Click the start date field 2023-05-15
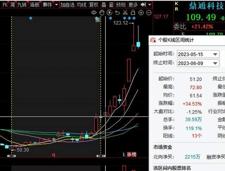Screen dimensions: 225x171 [198, 54]
